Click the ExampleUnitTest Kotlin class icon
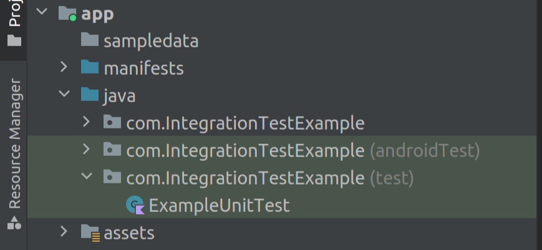 (135, 205)
